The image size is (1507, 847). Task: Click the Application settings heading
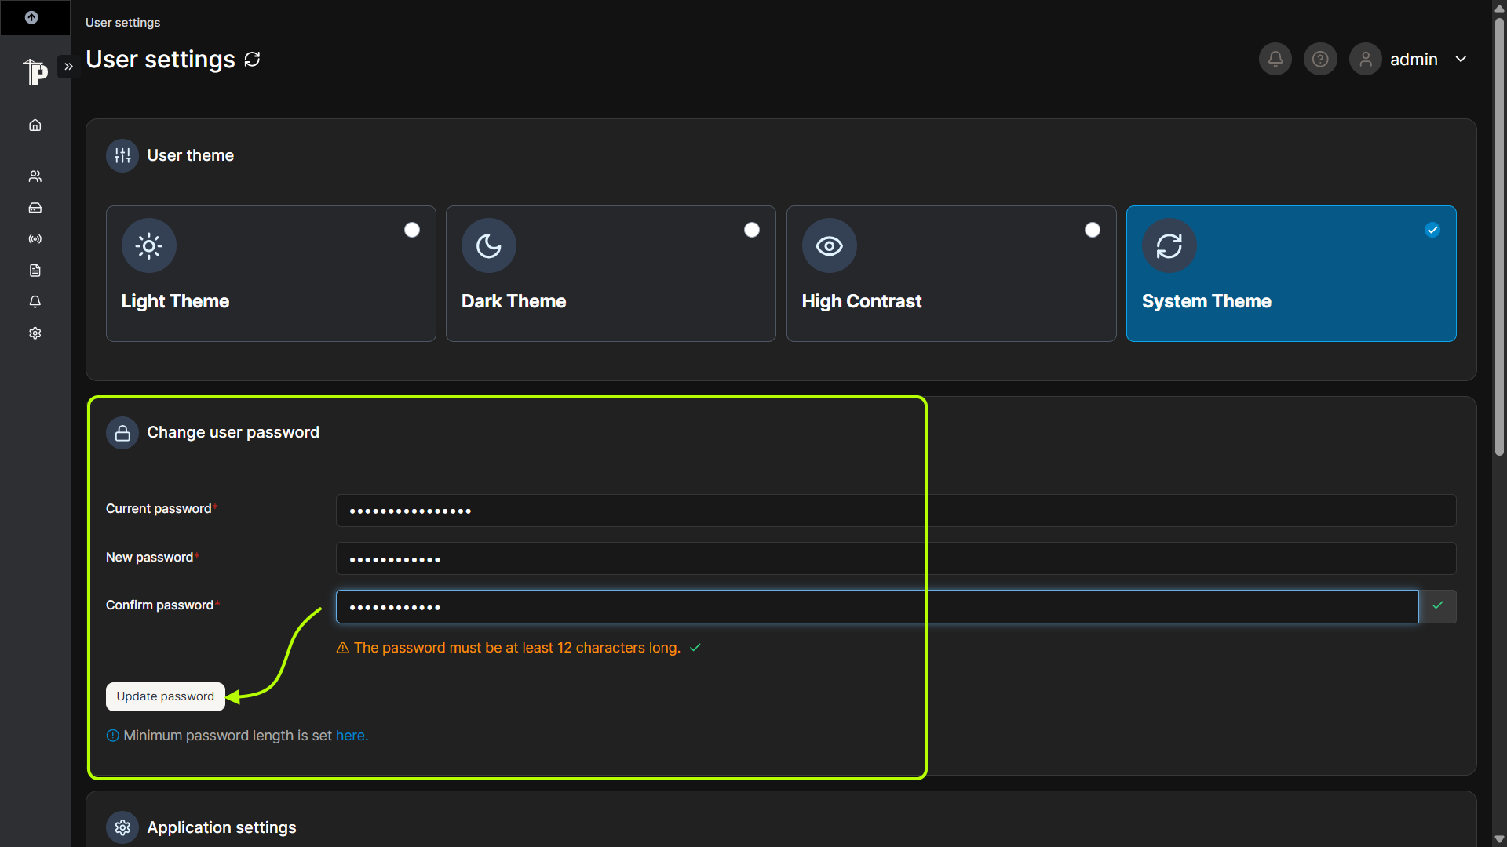(x=221, y=827)
